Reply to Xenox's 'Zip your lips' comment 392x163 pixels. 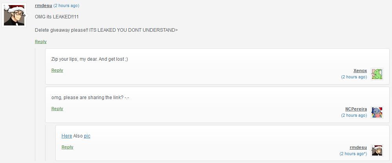pos(57,70)
